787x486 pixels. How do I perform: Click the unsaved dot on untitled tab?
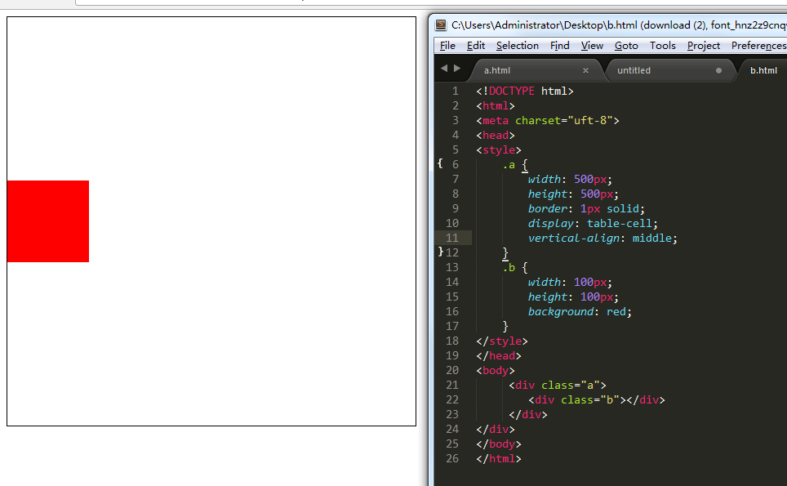(718, 71)
